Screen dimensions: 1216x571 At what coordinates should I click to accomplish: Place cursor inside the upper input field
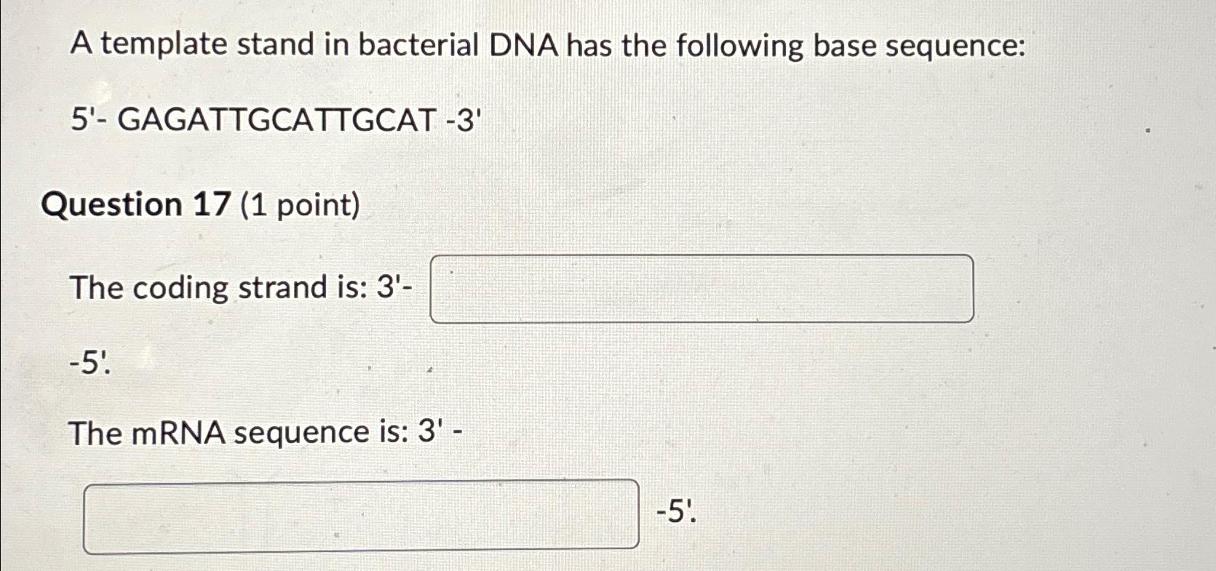point(702,288)
